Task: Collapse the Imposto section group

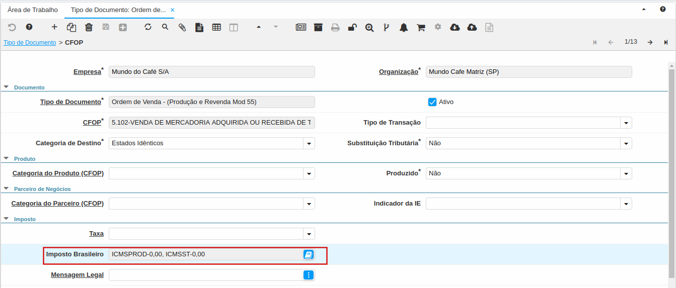Action: click(6, 219)
